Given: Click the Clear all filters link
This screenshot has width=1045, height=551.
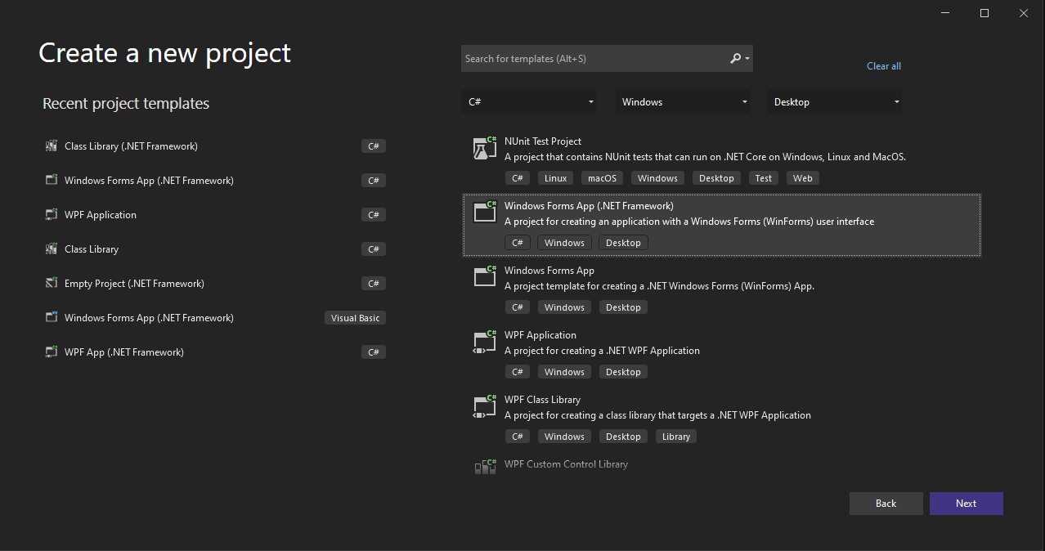Looking at the screenshot, I should [884, 66].
